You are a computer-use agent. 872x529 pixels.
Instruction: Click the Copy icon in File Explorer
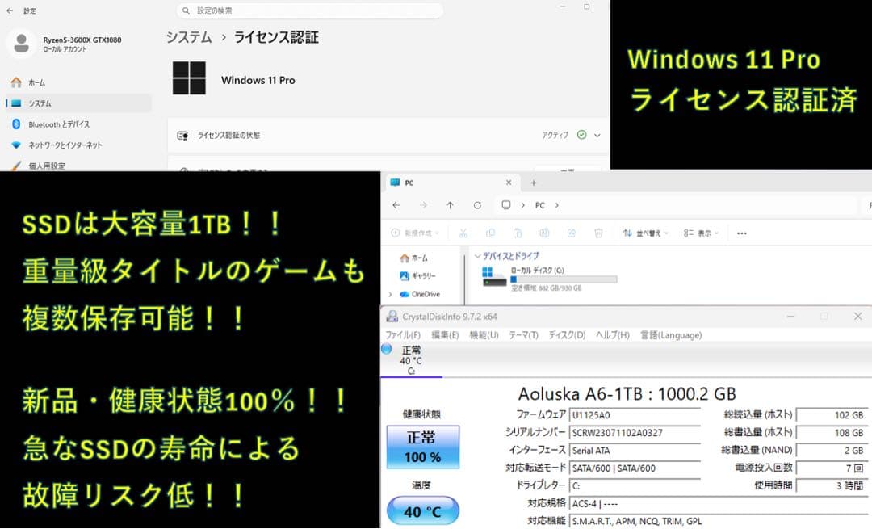coord(491,233)
